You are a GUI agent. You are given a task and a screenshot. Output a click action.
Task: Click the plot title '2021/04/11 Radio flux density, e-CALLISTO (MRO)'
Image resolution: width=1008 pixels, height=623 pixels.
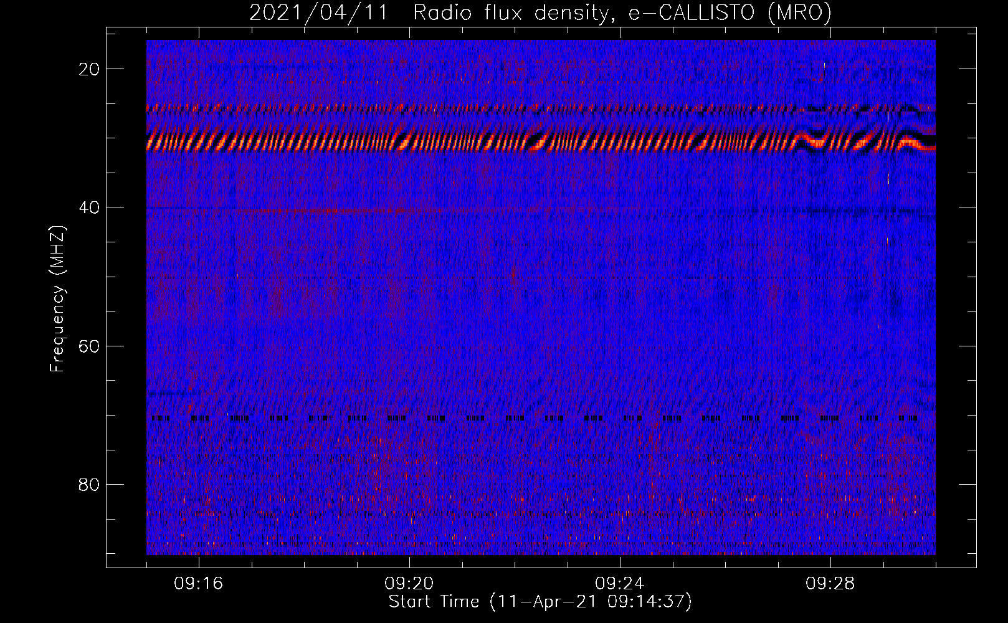click(540, 12)
